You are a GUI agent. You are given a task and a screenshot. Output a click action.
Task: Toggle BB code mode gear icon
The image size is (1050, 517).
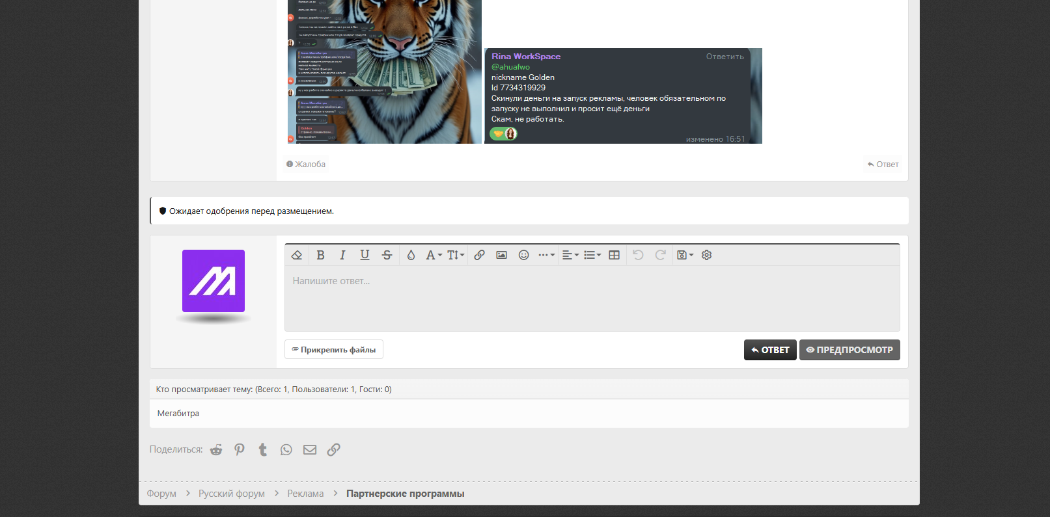[x=706, y=255]
